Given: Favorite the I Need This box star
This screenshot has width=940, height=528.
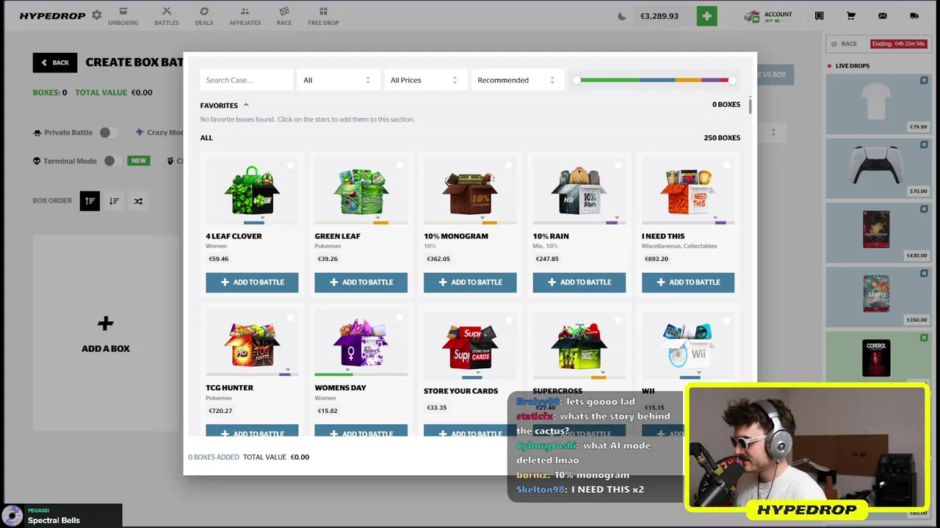Looking at the screenshot, I should (x=726, y=166).
